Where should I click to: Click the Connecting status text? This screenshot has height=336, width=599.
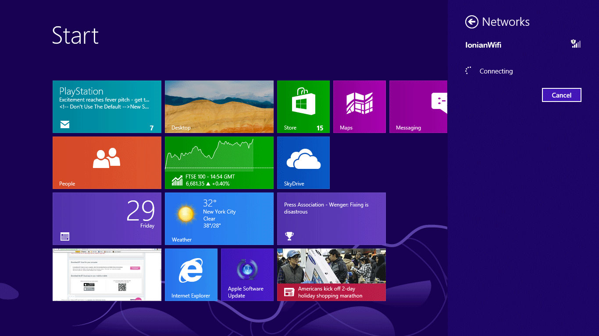point(496,71)
